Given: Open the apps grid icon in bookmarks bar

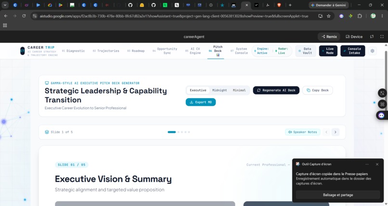Looking at the screenshot, I should coord(5,26).
